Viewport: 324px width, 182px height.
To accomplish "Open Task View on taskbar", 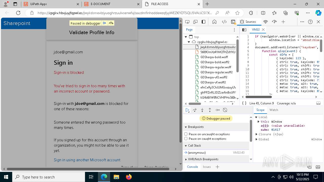I will 91,177.
